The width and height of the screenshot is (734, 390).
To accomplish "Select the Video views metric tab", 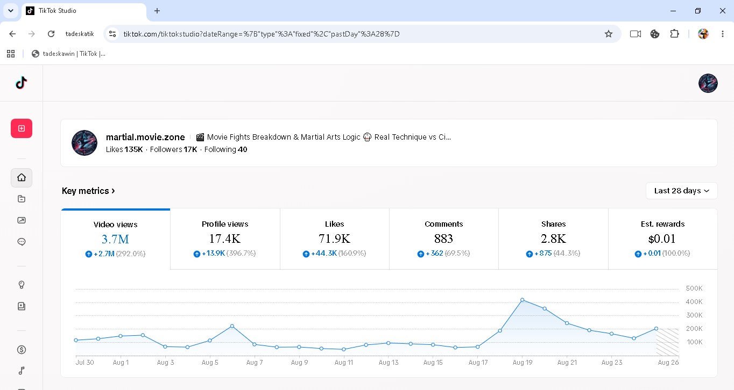I will [x=115, y=239].
